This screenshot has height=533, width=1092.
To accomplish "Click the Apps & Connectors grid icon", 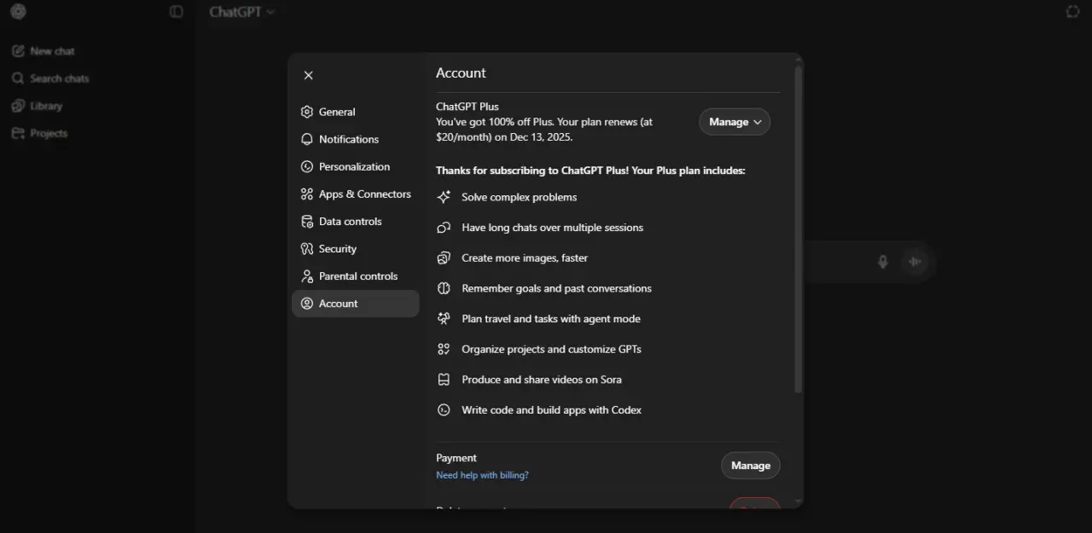I will click(x=307, y=194).
